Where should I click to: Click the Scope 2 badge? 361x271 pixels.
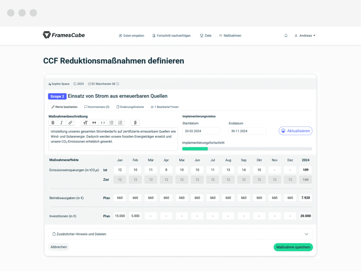pos(57,96)
